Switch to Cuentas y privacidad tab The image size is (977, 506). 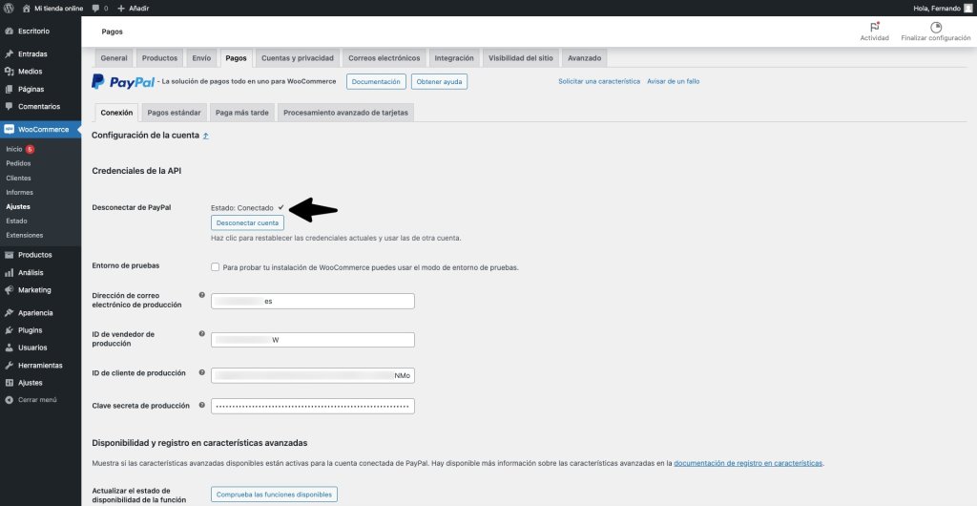pyautogui.click(x=298, y=58)
